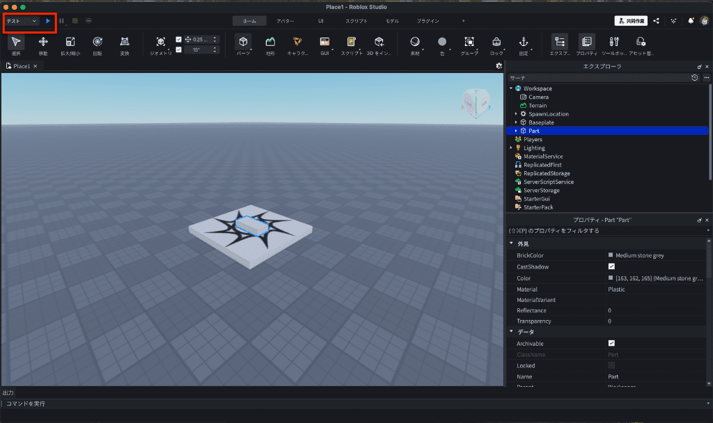Uncheck the Archivable checkbox

point(611,344)
